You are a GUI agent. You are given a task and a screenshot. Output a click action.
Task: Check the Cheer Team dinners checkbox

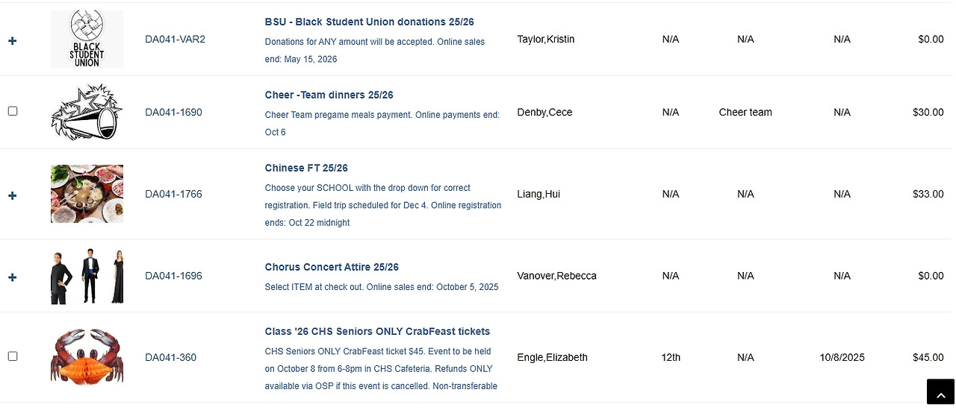pyautogui.click(x=13, y=111)
